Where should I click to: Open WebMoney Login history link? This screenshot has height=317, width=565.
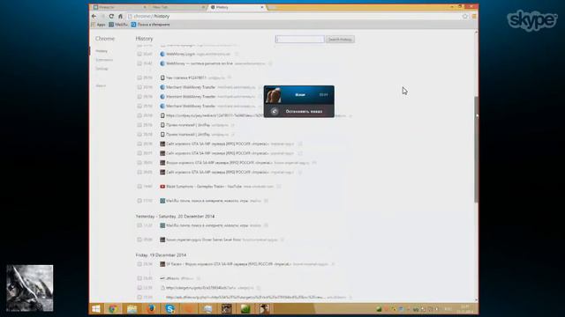[180, 54]
